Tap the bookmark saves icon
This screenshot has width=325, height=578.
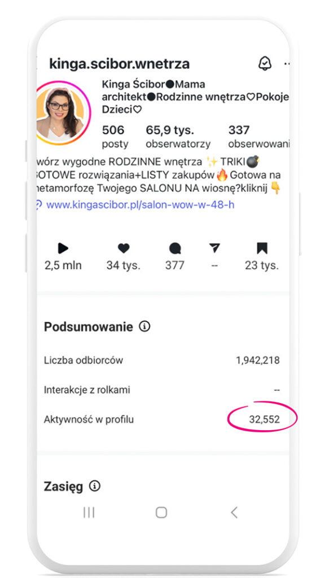pyautogui.click(x=262, y=248)
